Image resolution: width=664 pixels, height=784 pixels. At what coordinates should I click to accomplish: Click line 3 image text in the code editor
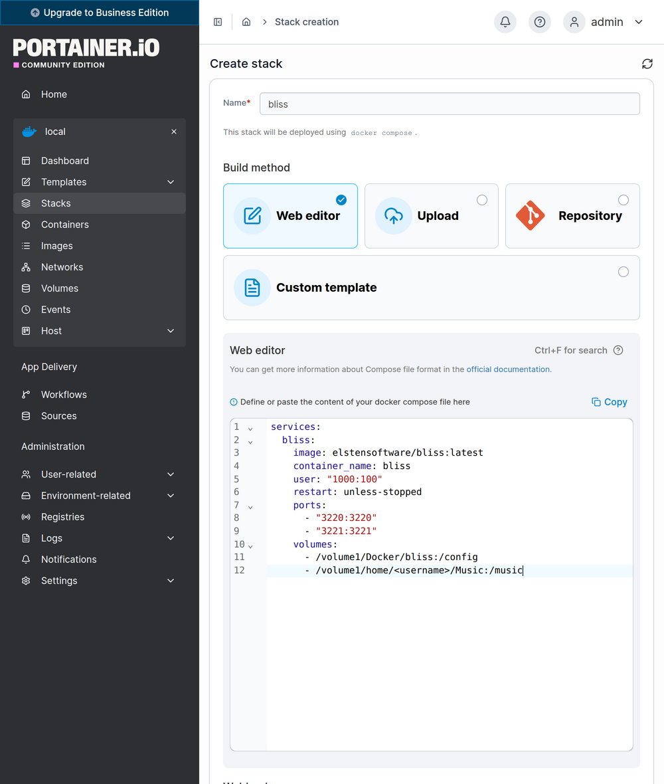pyautogui.click(x=388, y=453)
